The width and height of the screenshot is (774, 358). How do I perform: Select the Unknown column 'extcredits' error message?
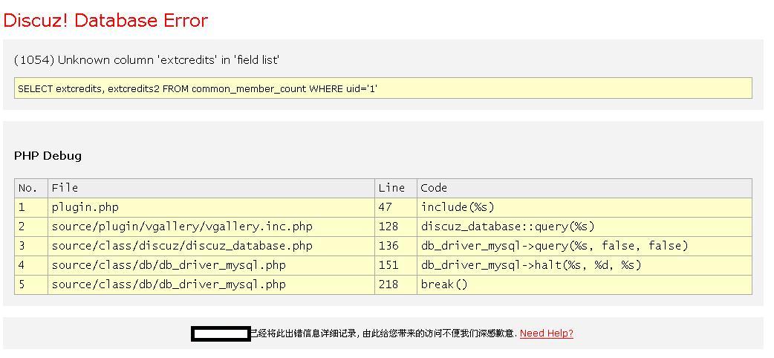pos(147,60)
